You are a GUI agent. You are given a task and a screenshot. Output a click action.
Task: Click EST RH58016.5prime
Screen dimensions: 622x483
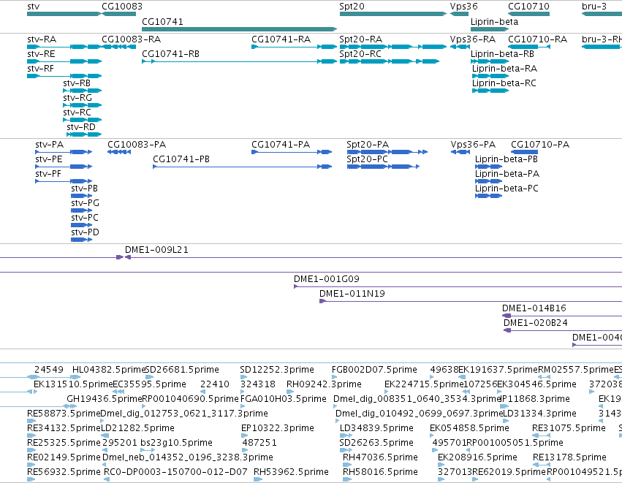click(x=347, y=479)
